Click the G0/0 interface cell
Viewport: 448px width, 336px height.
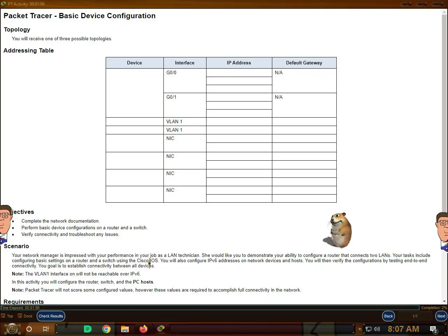(x=185, y=81)
